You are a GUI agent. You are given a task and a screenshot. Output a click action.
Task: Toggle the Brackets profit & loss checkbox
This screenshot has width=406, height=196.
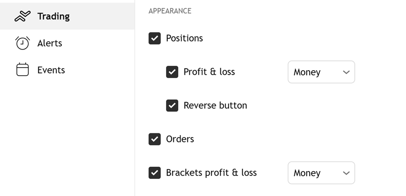pyautogui.click(x=154, y=173)
